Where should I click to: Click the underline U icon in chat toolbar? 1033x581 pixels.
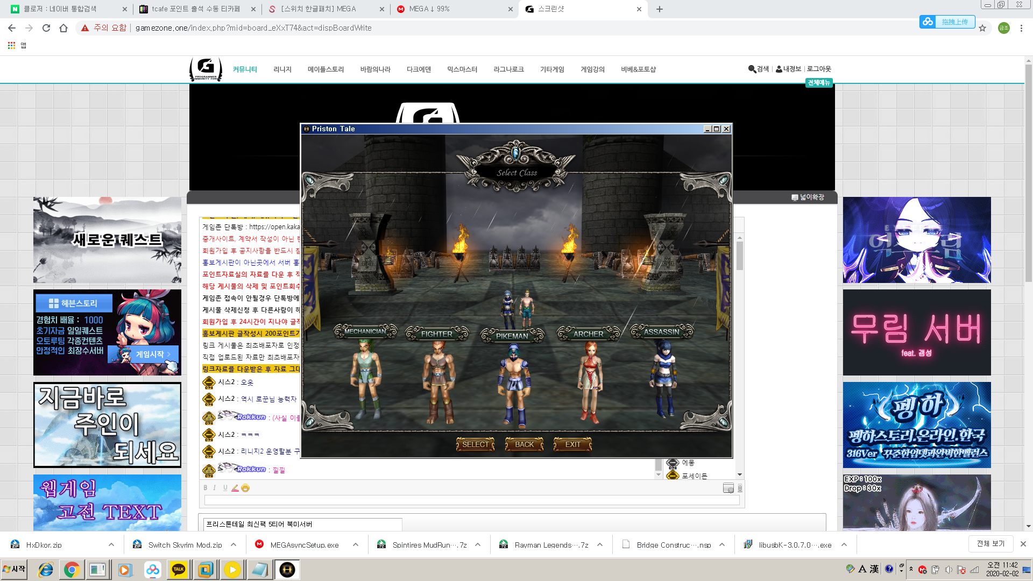(x=225, y=488)
